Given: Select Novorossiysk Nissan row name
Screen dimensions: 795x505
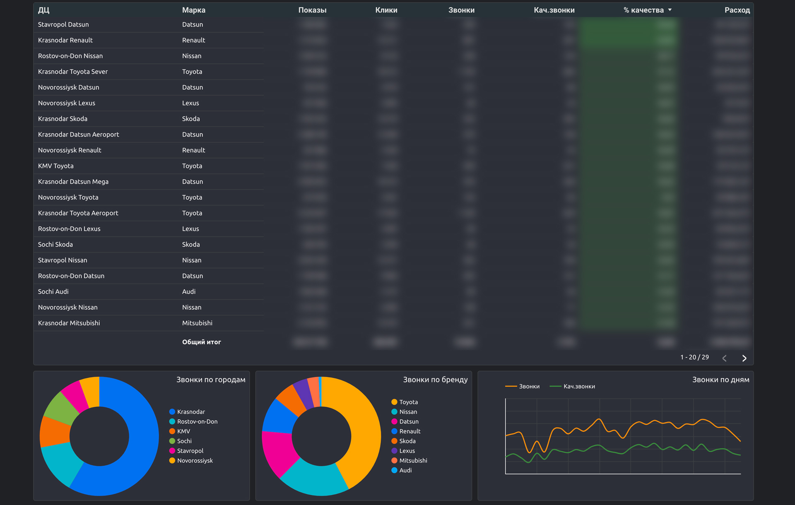Looking at the screenshot, I should point(68,308).
